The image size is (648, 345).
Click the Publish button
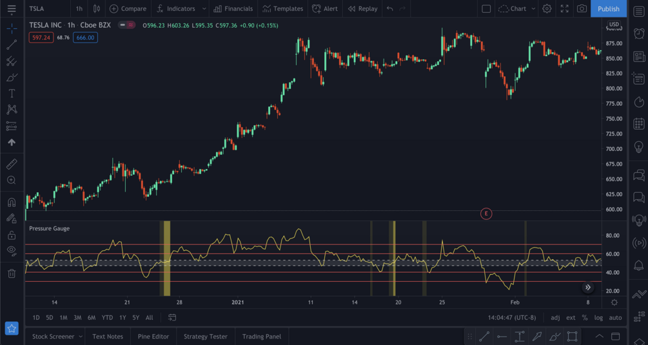(608, 8)
